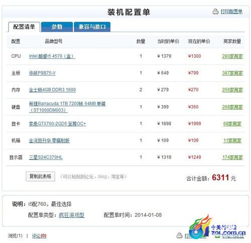The width and height of the screenshot is (251, 243).
Task: View the 280家商家 sellers for the CPU
Action: click(232, 56)
